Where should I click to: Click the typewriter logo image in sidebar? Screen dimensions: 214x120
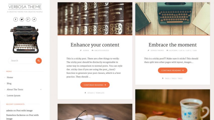pos(25,39)
